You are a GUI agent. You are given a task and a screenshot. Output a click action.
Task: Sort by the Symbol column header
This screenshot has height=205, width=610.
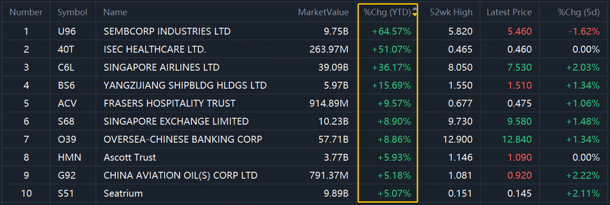click(x=72, y=12)
